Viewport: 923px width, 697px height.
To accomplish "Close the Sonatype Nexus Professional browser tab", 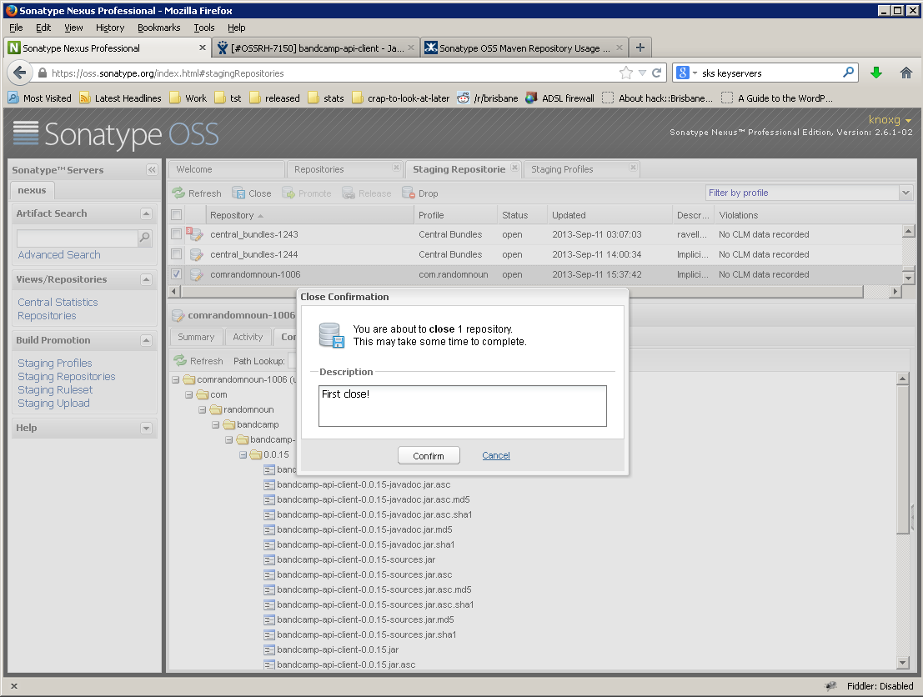I will [203, 48].
